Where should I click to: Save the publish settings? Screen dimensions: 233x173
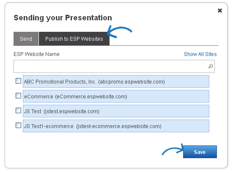pos(200,152)
